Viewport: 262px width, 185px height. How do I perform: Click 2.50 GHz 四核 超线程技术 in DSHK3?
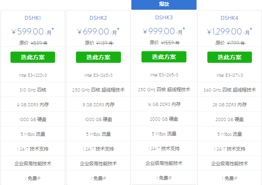(164, 90)
